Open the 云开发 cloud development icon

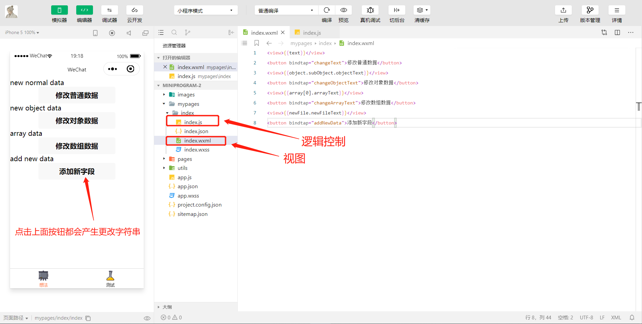pyautogui.click(x=135, y=10)
